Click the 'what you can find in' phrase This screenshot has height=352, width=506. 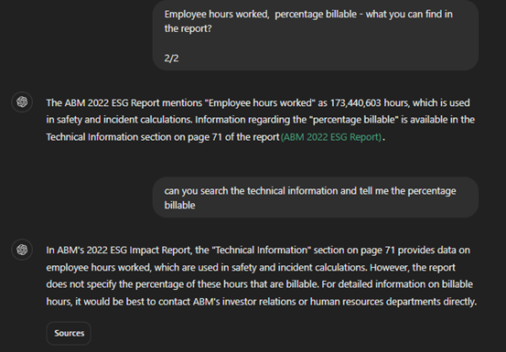pyautogui.click(x=409, y=15)
